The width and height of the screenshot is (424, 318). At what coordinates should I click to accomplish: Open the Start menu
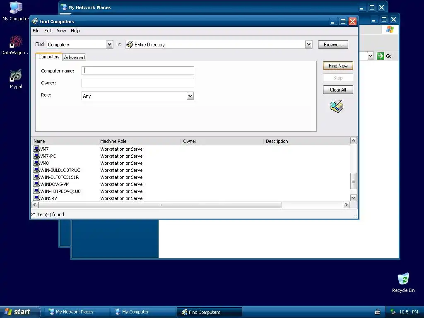19,312
